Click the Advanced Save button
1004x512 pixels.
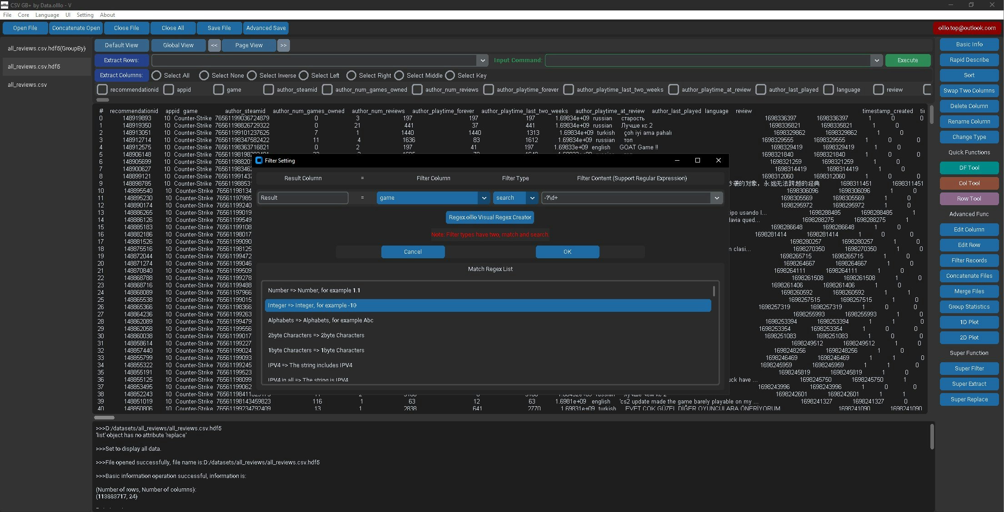pos(266,28)
